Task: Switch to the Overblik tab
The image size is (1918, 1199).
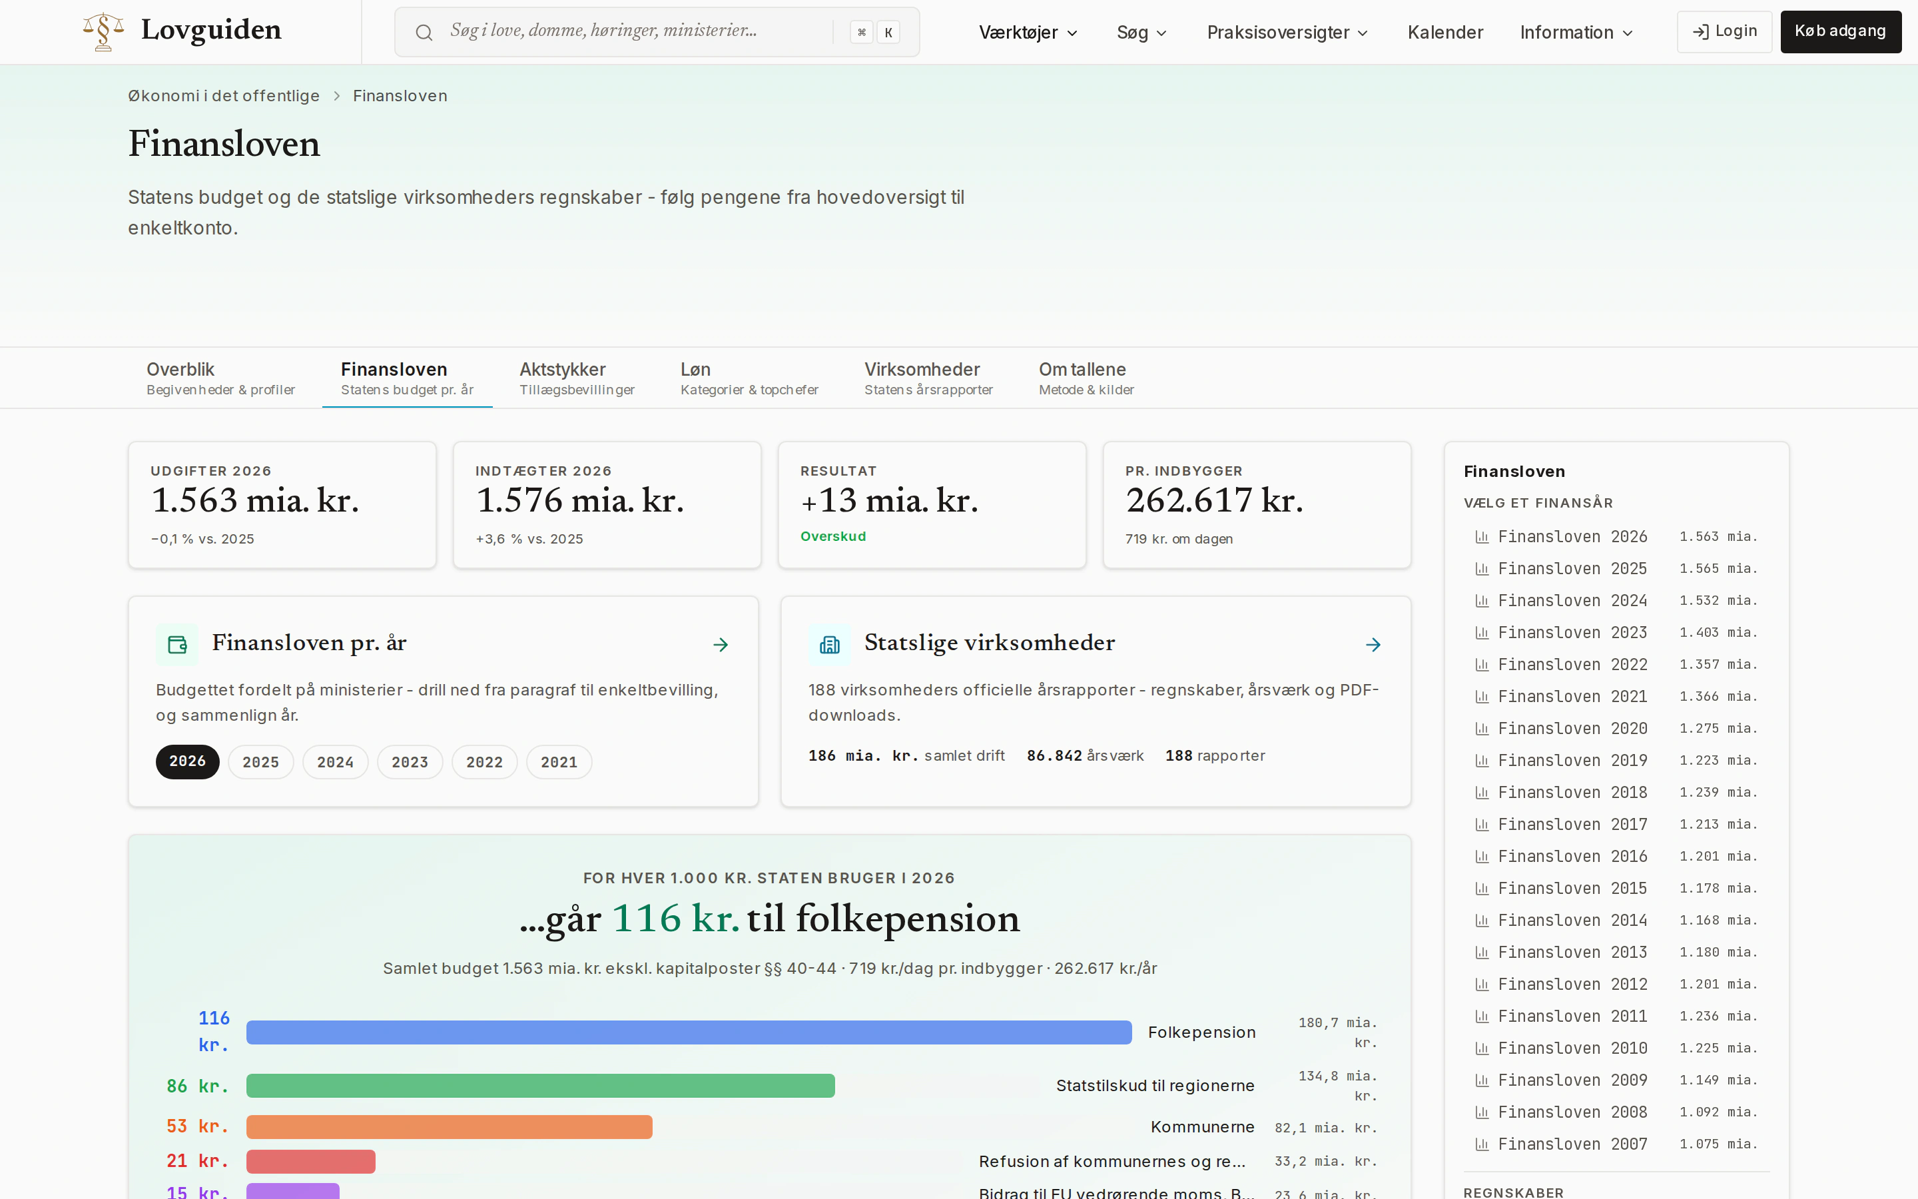Action: point(220,378)
